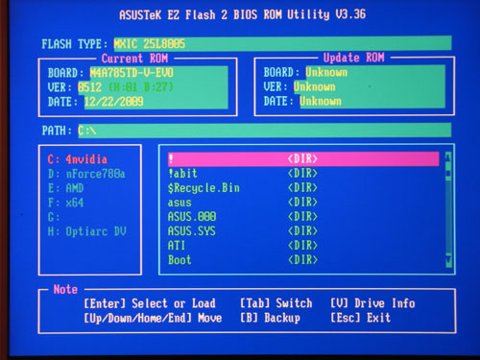The image size is (480, 360).
Task: Click the file list scrollbar thumb
Action: pyautogui.click(x=448, y=174)
